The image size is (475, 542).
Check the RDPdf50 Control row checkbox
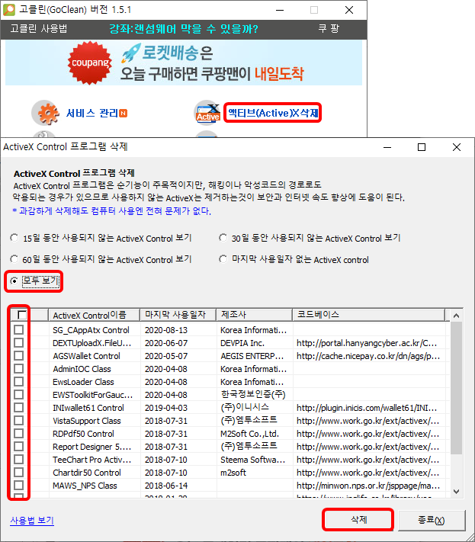pyautogui.click(x=18, y=434)
